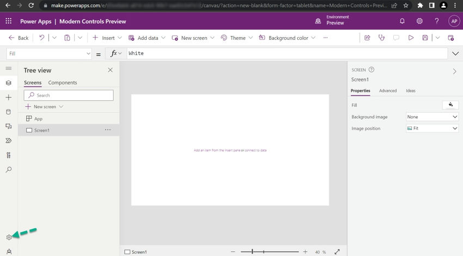Image resolution: width=463 pixels, height=256 pixels.
Task: Open the Power Automate pane icon
Action: [x=9, y=141]
